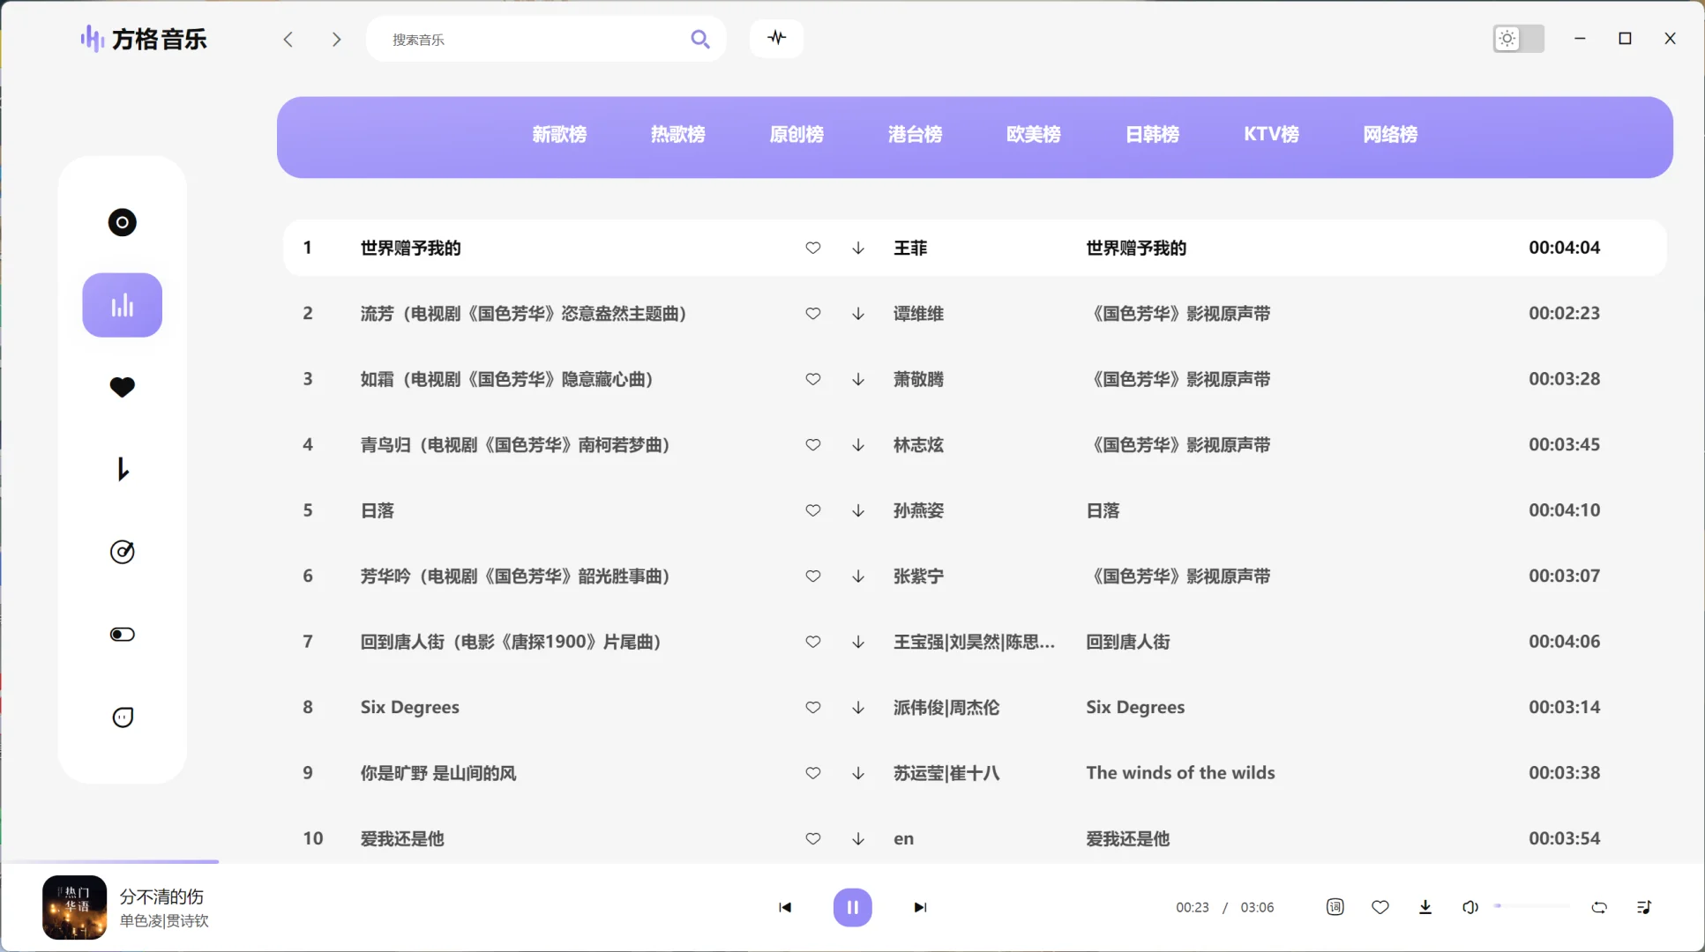Pause the current song 分不清的伤
This screenshot has width=1705, height=952.
(x=852, y=906)
